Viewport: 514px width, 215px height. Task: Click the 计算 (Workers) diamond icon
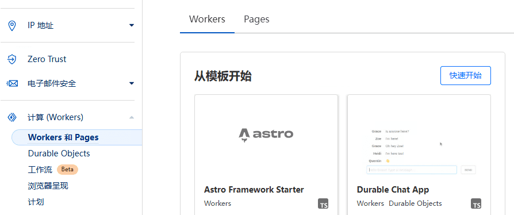tap(12, 117)
